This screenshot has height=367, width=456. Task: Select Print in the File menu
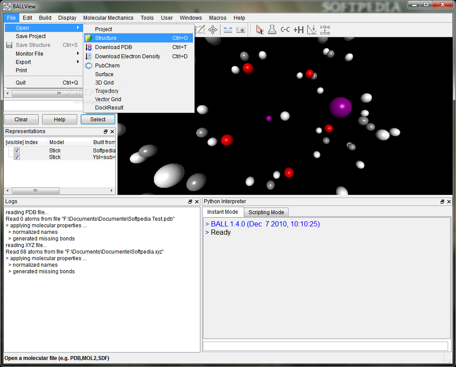[x=43, y=71]
